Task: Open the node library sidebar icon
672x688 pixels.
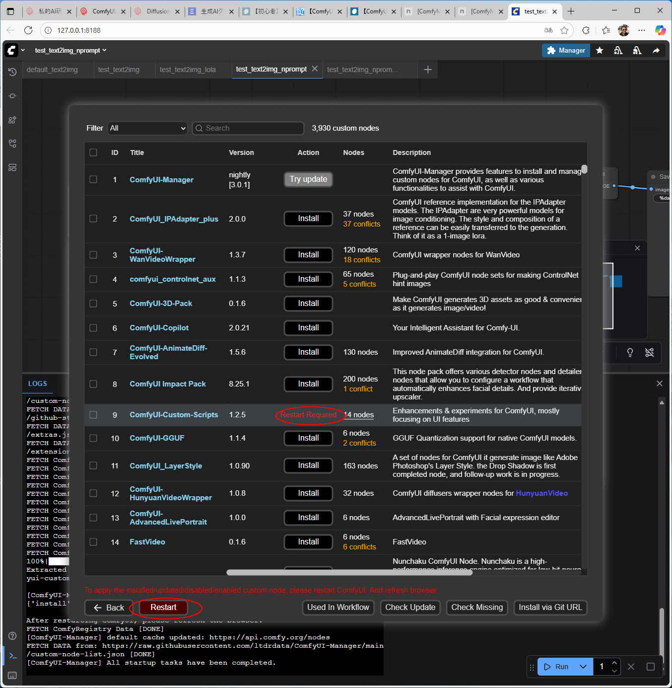Action: point(12,120)
